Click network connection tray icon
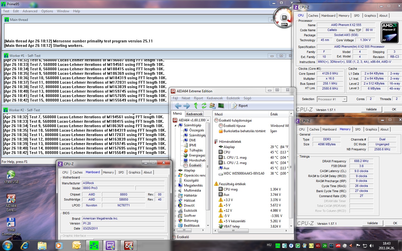The height and width of the screenshot is (251, 402). tap(365, 246)
